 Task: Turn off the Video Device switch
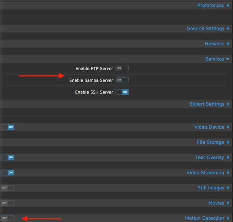pos(8,127)
